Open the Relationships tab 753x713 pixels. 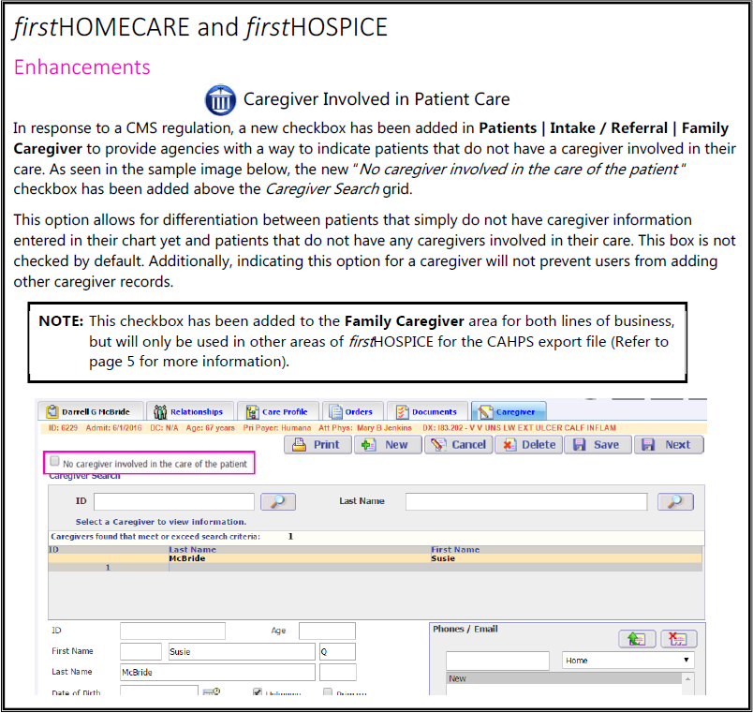(x=188, y=411)
